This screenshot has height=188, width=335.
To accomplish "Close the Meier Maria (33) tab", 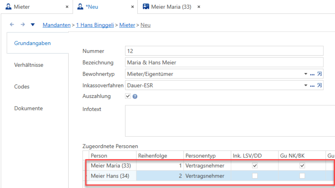I will coord(199,7).
